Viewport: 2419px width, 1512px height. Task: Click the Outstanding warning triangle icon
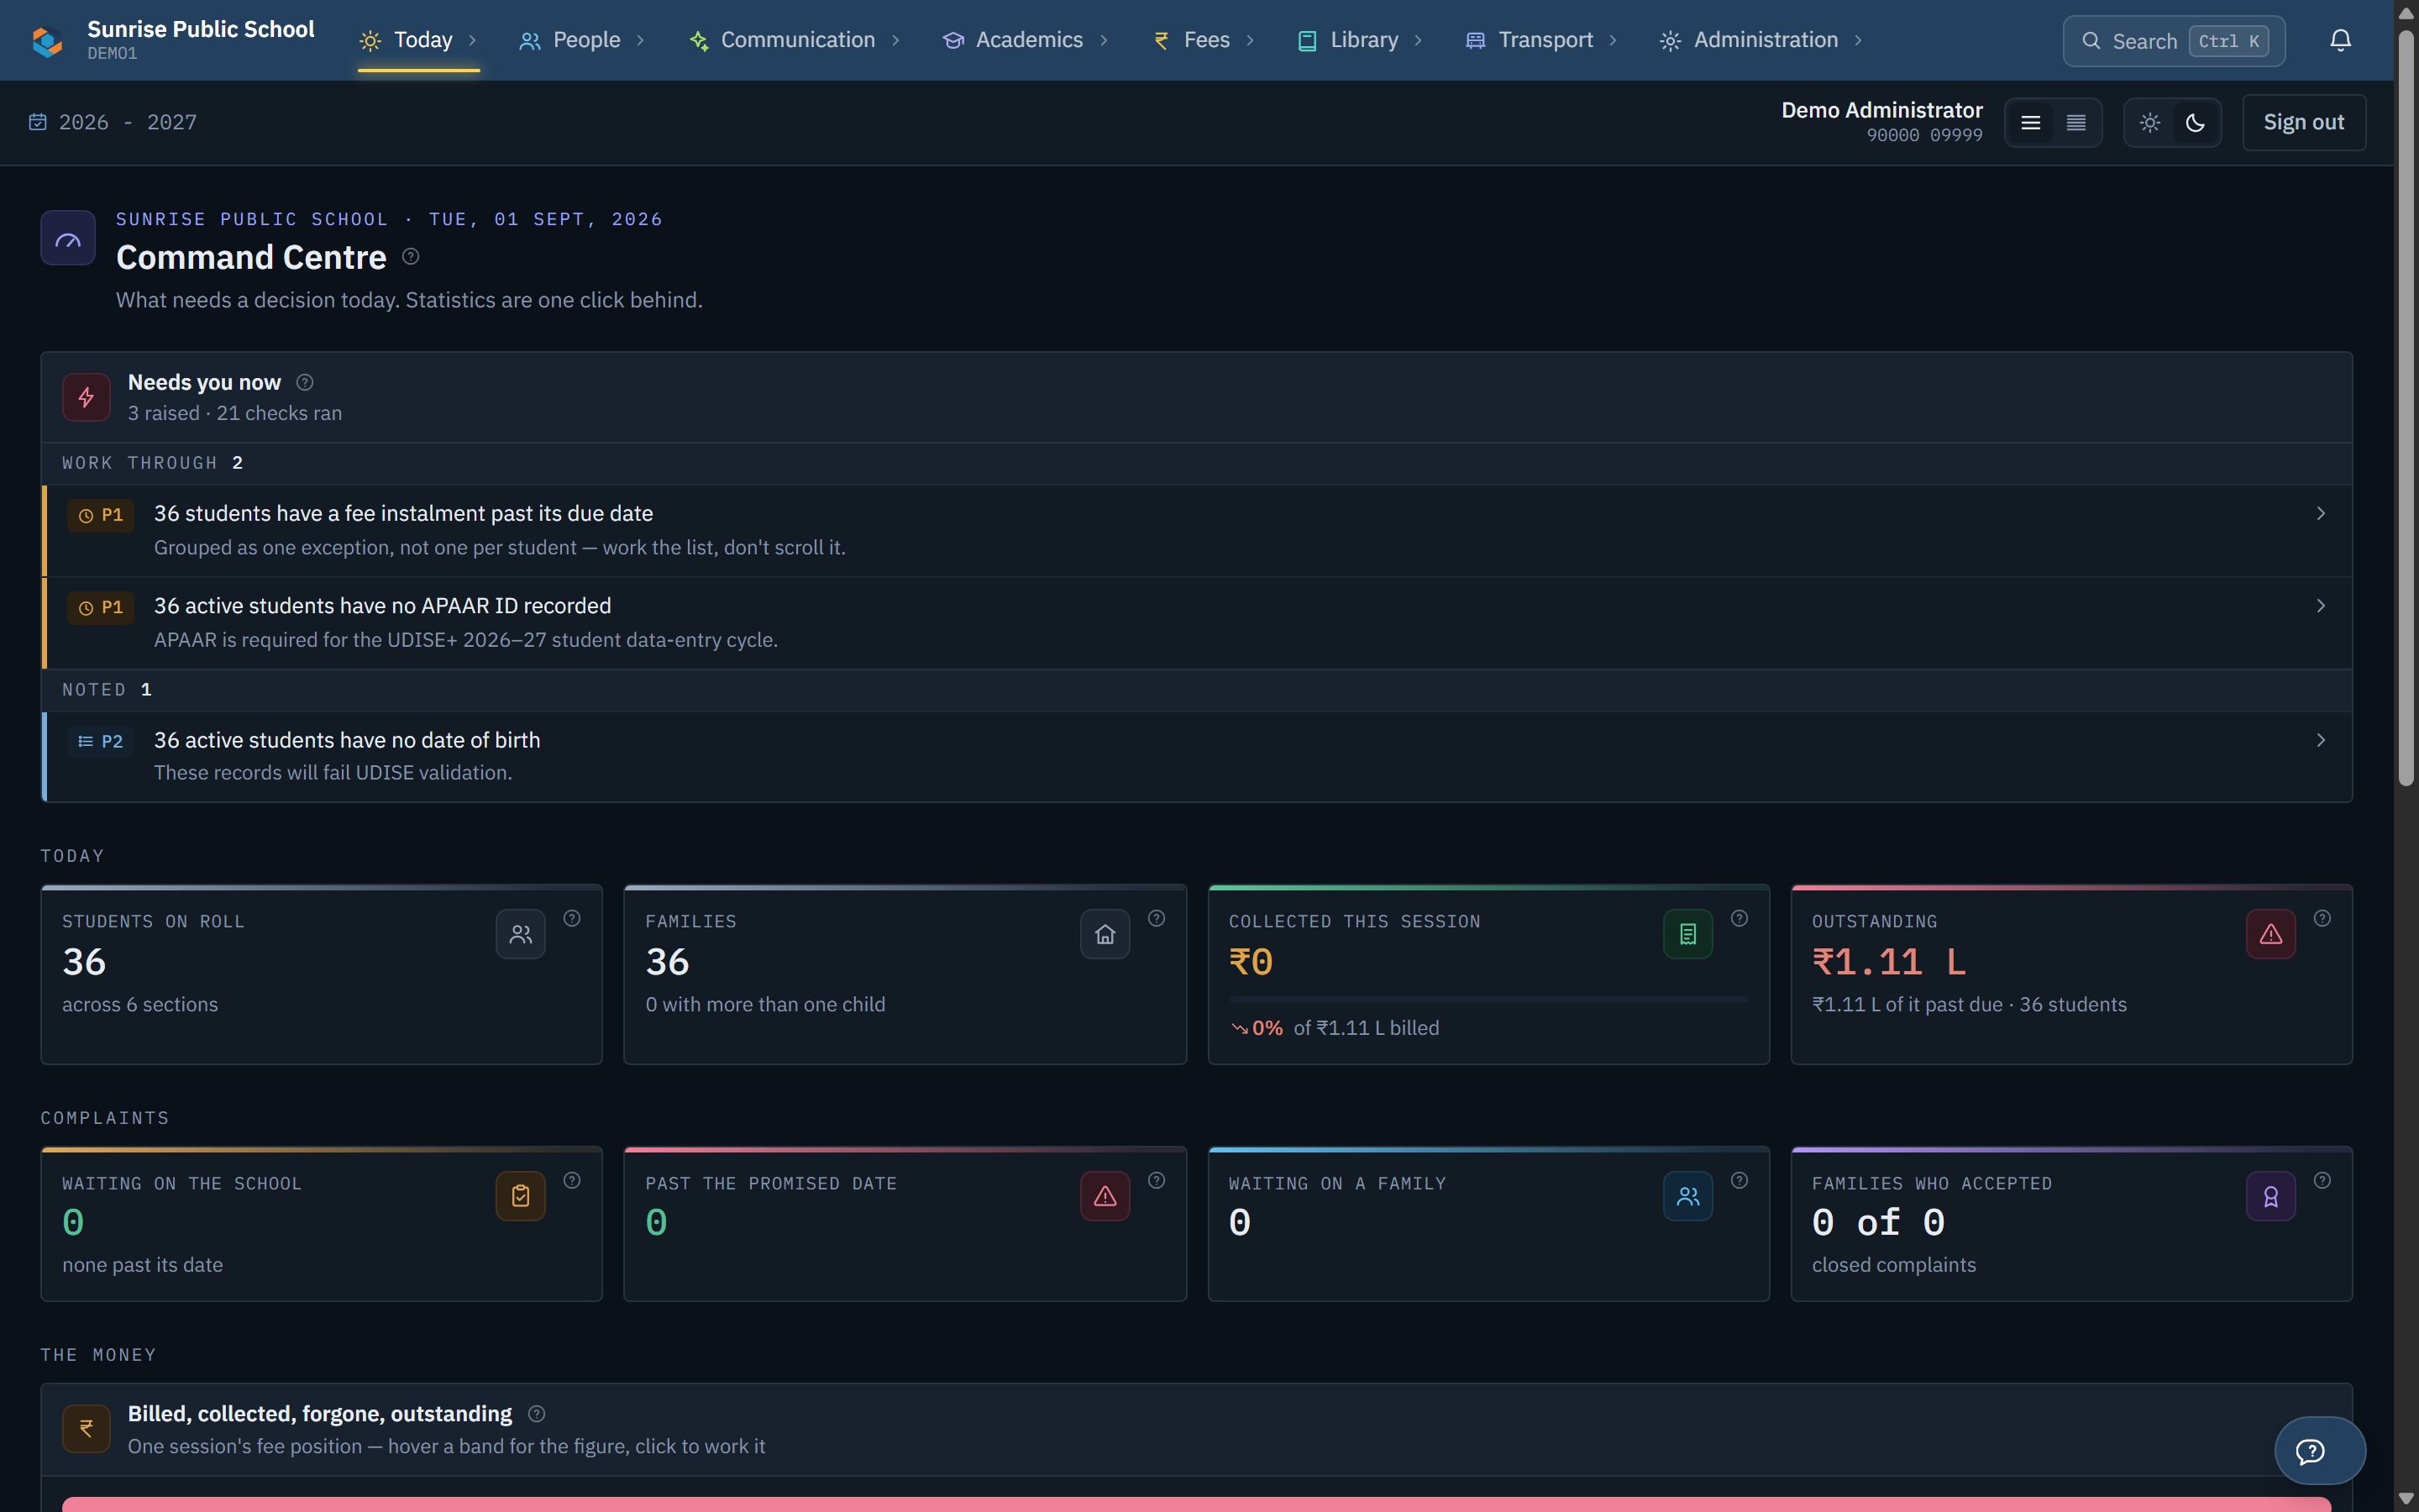coord(2271,934)
